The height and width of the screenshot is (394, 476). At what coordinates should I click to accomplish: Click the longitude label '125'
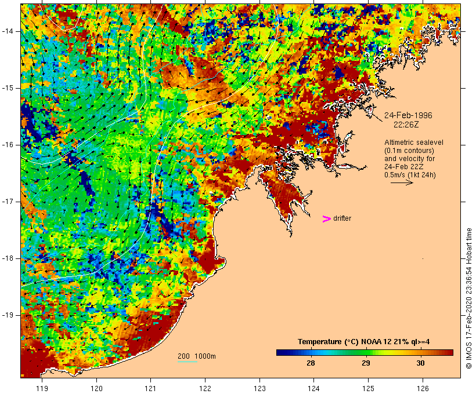coord(368,388)
